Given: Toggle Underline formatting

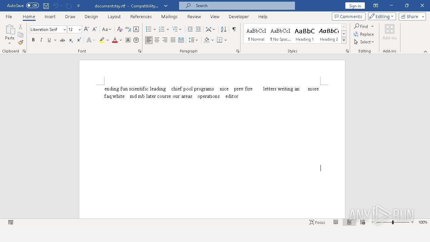Looking at the screenshot, I should coord(49,40).
